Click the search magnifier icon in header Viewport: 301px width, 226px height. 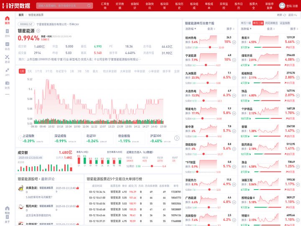point(89,5)
